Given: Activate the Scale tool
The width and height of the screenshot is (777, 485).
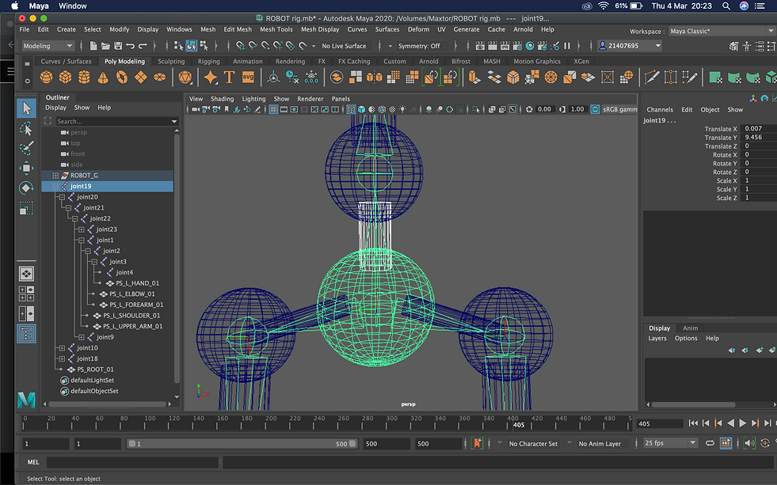Looking at the screenshot, I should coord(26,208).
